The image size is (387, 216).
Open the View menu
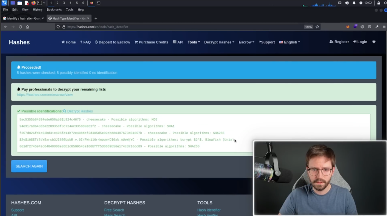(x=25, y=9)
